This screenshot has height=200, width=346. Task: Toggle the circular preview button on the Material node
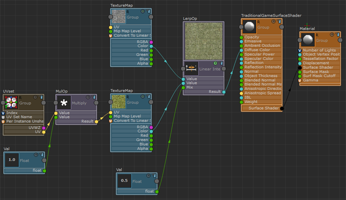point(332,35)
